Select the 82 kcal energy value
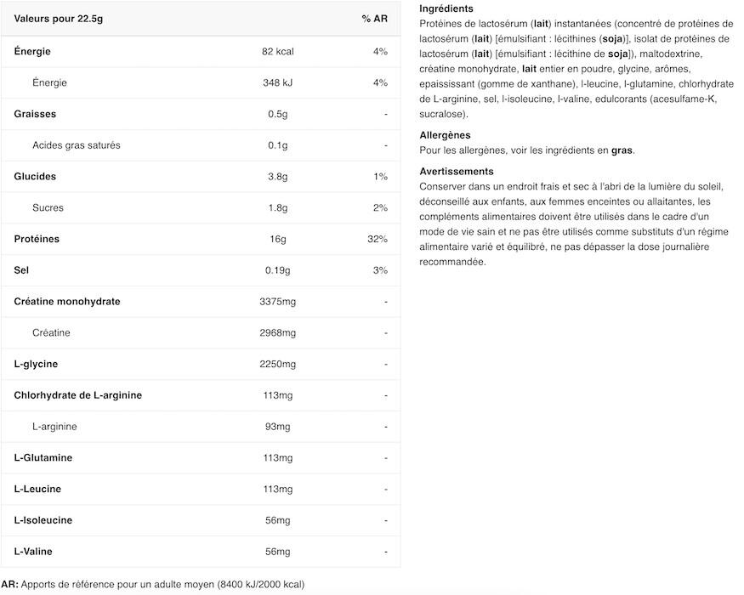Viewport: 744px width, 595px height. (277, 52)
